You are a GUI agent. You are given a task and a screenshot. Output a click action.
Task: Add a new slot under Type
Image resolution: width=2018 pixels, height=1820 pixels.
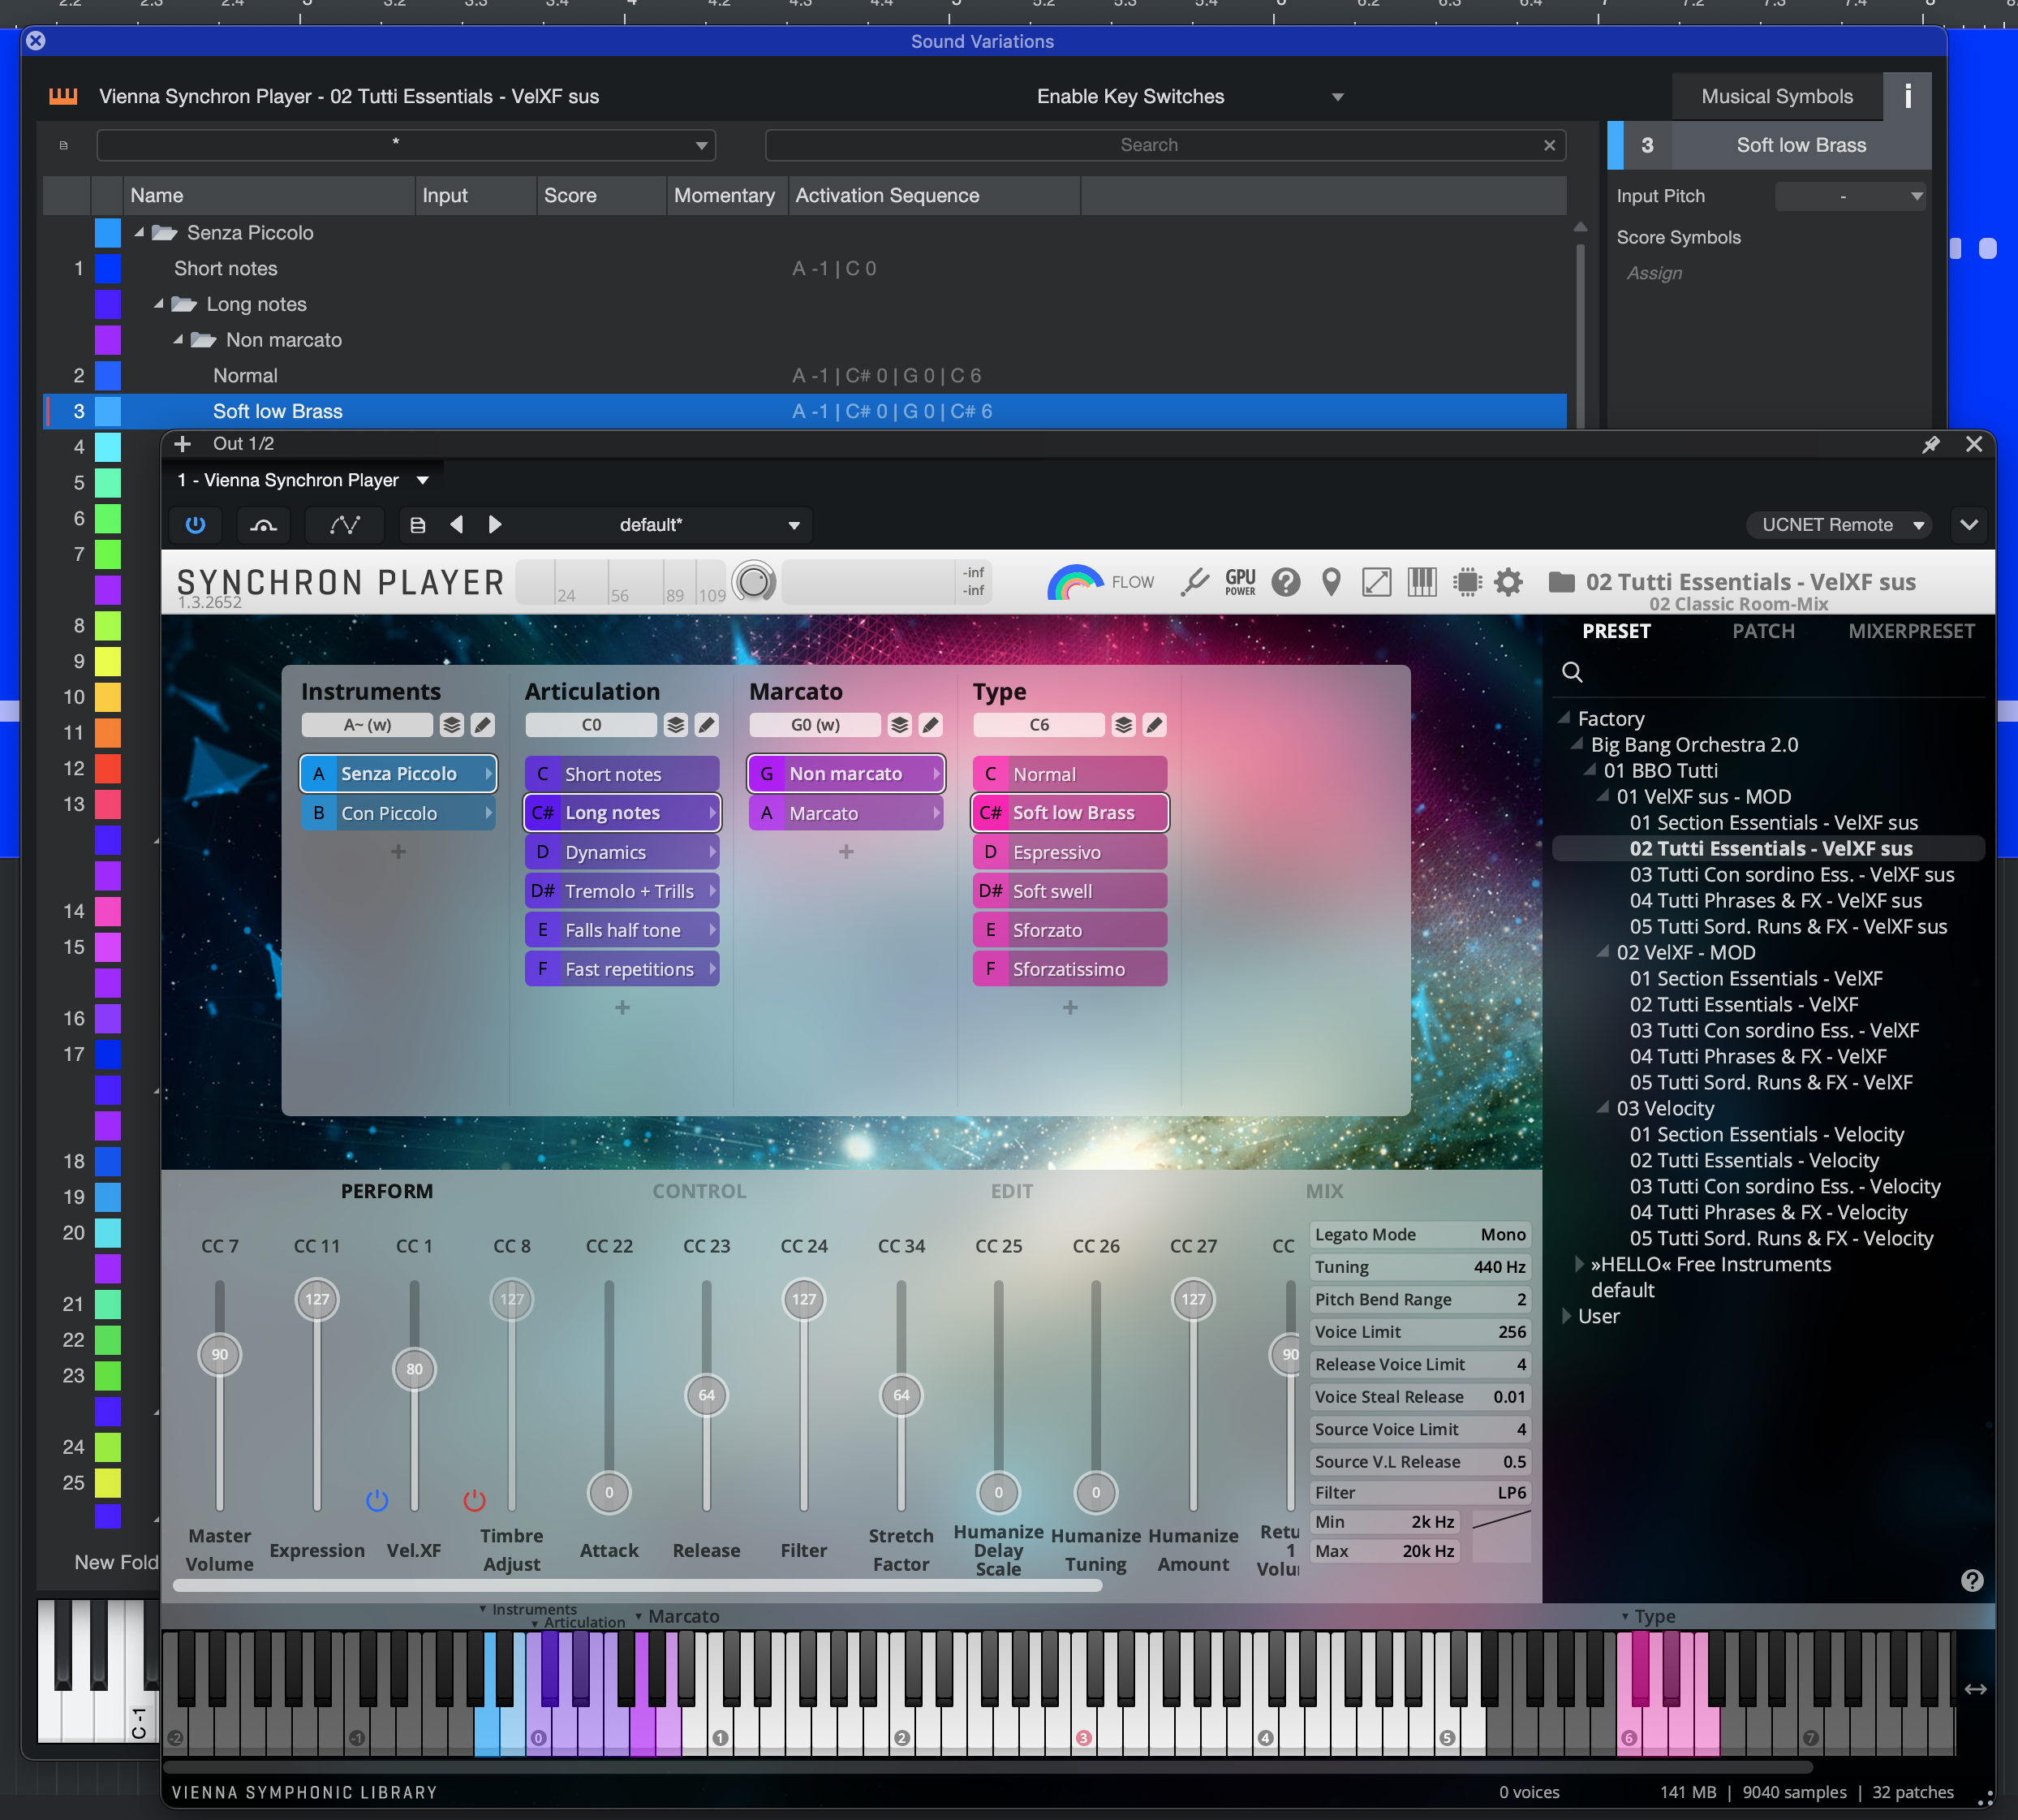pos(1069,1008)
